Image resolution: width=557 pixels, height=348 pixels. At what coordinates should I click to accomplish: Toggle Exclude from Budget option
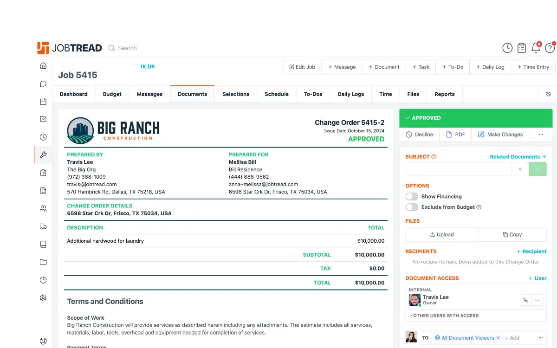pyautogui.click(x=412, y=207)
